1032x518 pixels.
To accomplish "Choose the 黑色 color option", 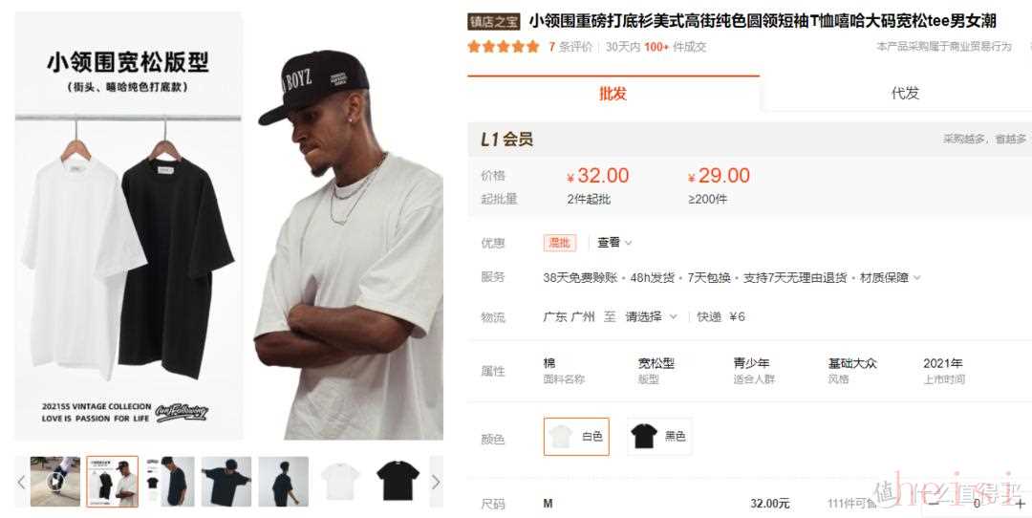I will (x=659, y=437).
